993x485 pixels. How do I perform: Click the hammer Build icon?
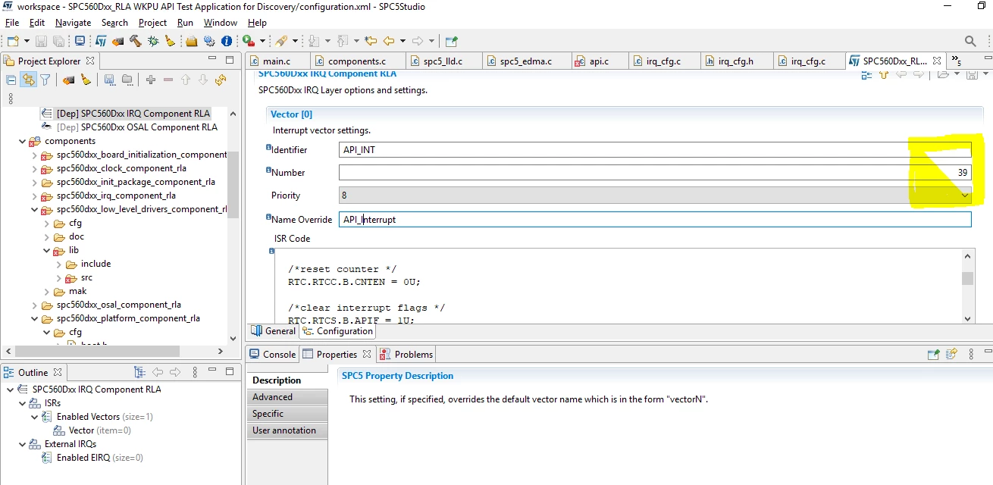pos(136,41)
